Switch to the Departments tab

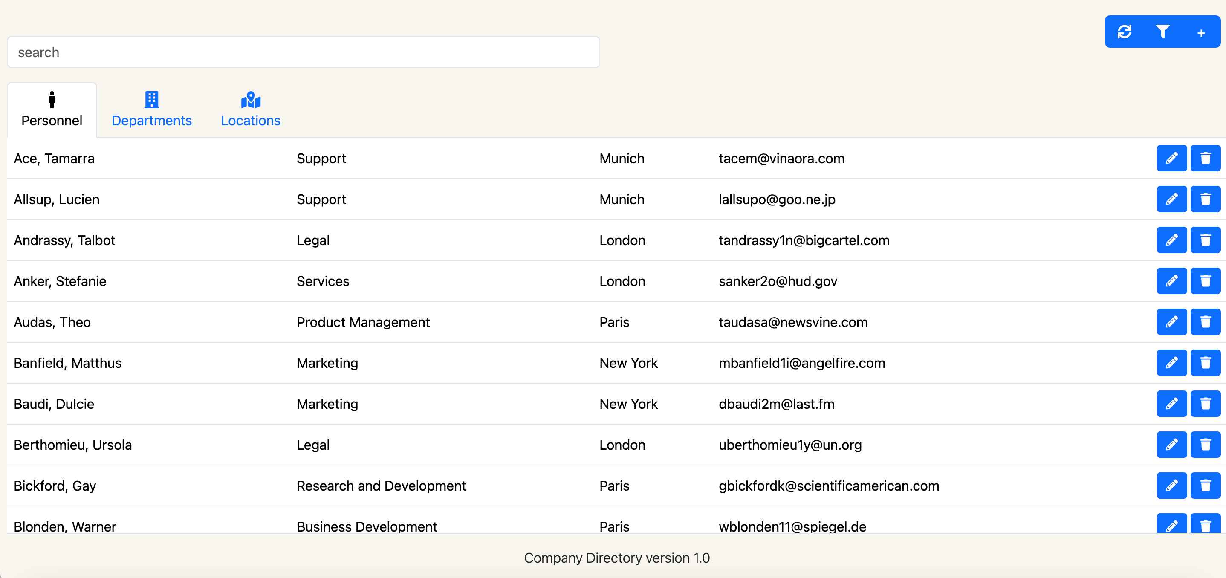pos(151,110)
